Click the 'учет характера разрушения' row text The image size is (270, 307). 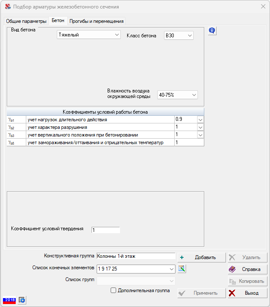pyautogui.click(x=57, y=128)
